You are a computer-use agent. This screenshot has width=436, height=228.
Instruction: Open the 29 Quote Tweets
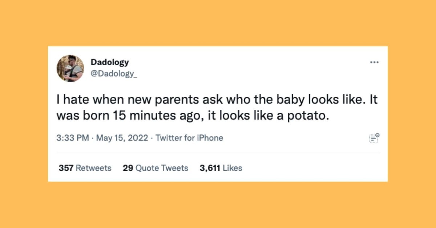tap(154, 168)
